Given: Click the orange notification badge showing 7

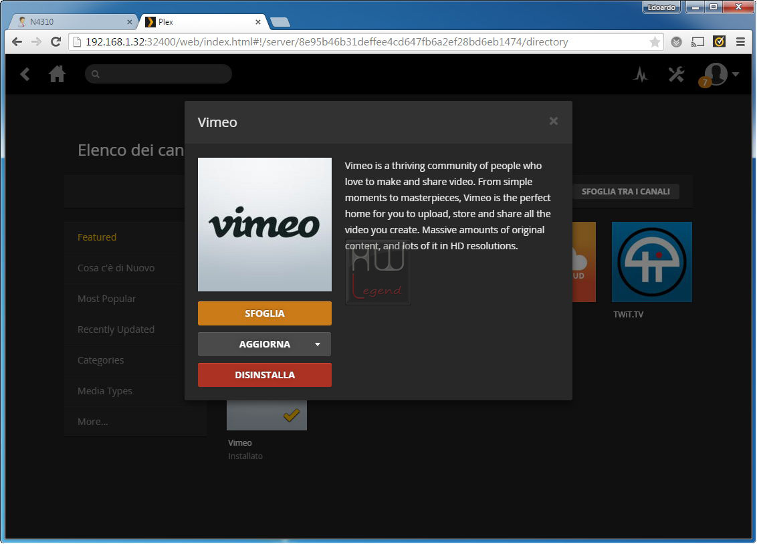Looking at the screenshot, I should tap(705, 82).
